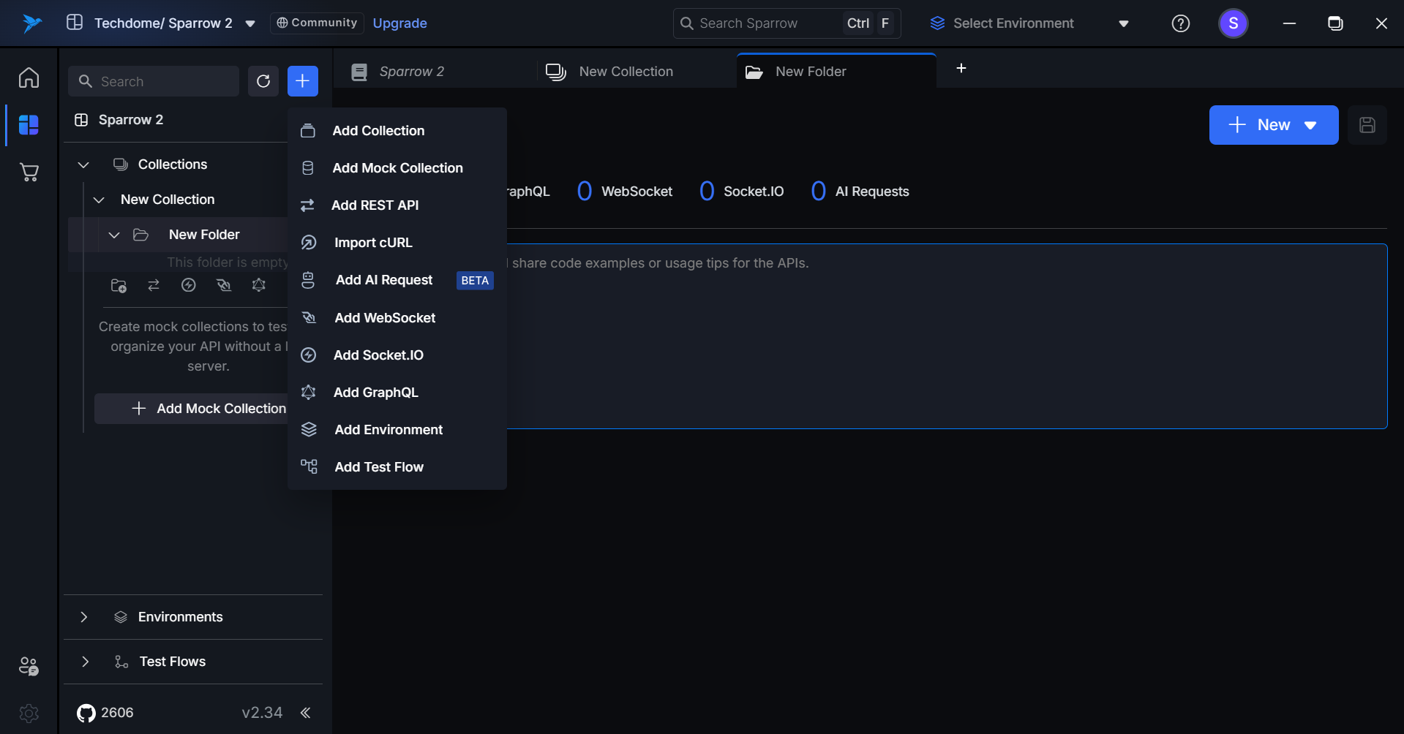Choose Add Test Flow menu entry
This screenshot has height=734, width=1404.
(379, 467)
